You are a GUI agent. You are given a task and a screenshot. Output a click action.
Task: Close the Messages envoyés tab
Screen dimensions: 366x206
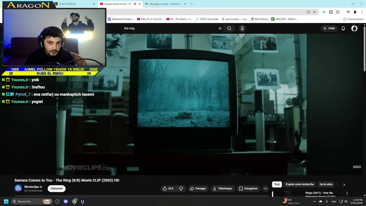(185, 4)
